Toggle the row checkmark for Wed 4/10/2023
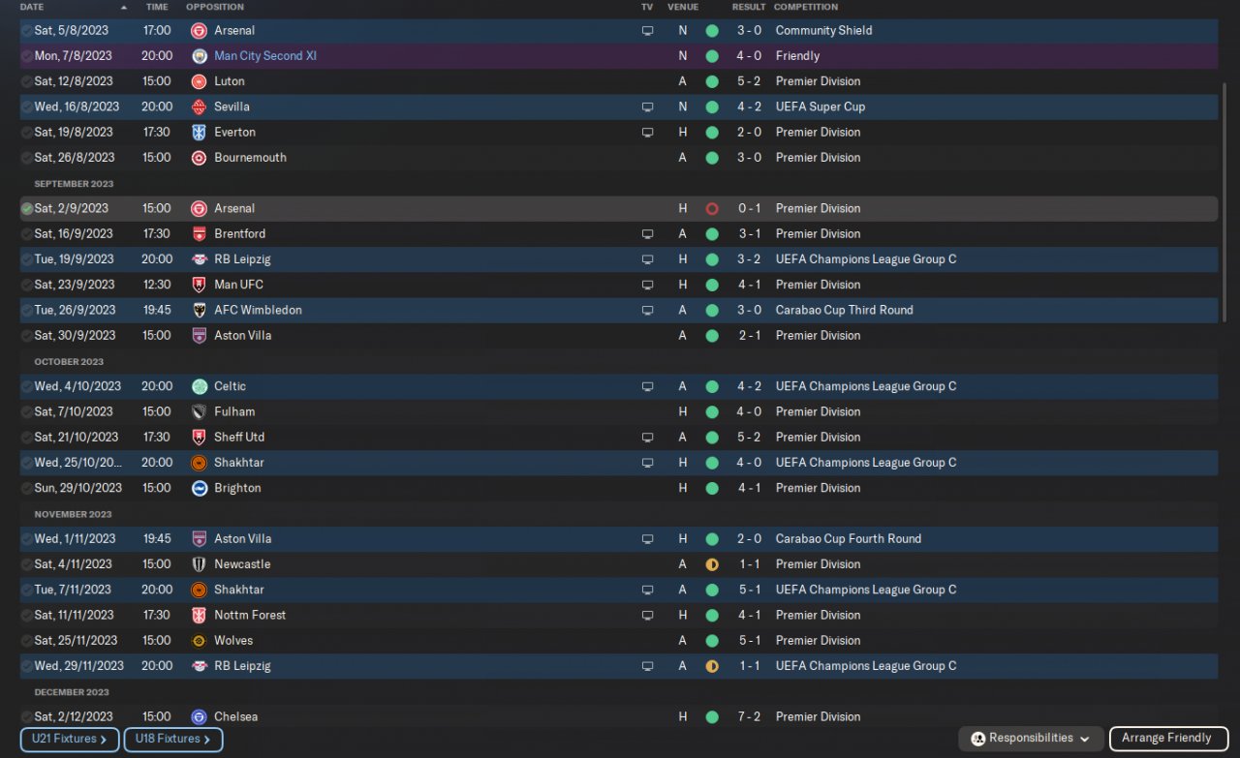The width and height of the screenshot is (1240, 758). tap(27, 386)
